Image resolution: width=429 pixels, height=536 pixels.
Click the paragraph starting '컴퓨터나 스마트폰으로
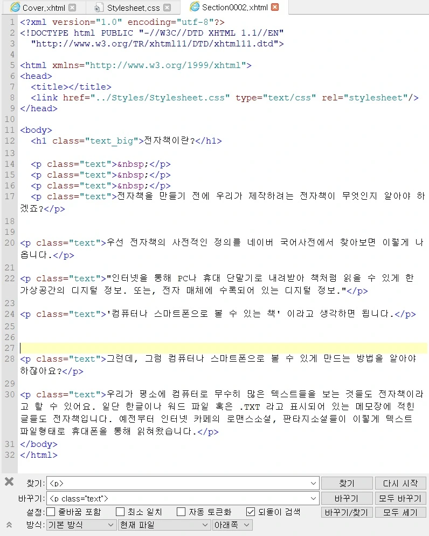click(x=218, y=314)
